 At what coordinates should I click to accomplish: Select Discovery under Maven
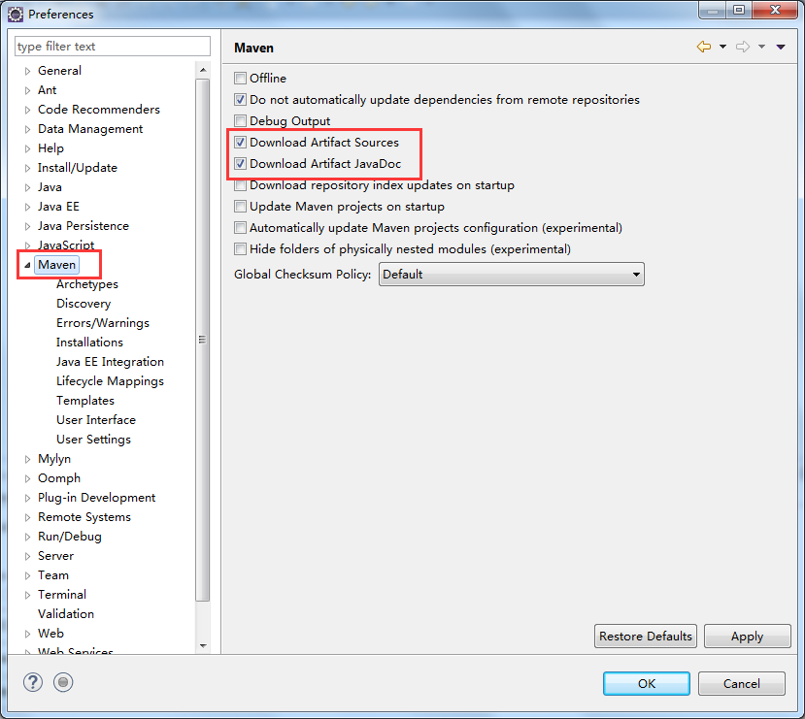[x=84, y=304]
